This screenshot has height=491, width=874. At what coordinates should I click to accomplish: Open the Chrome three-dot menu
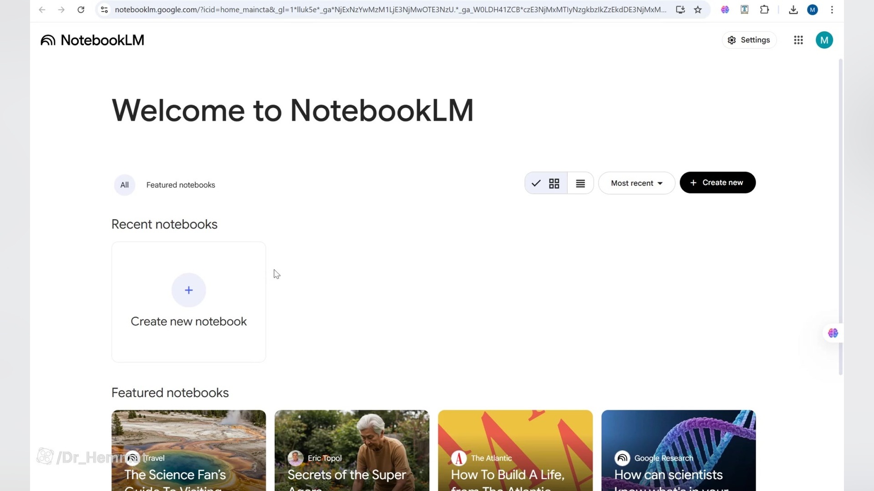832,10
